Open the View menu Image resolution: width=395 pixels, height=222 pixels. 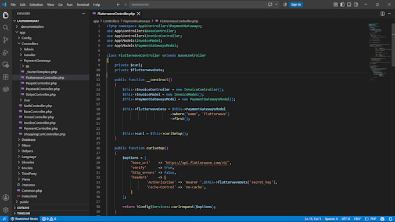(x=51, y=5)
